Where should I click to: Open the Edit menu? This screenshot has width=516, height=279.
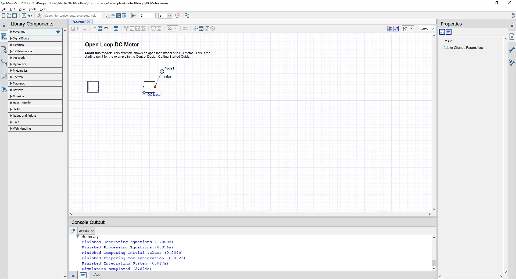click(13, 9)
